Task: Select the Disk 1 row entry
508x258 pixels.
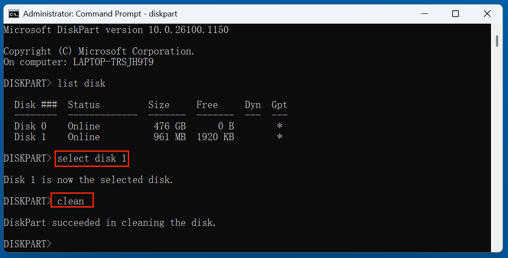Action: click(x=30, y=137)
